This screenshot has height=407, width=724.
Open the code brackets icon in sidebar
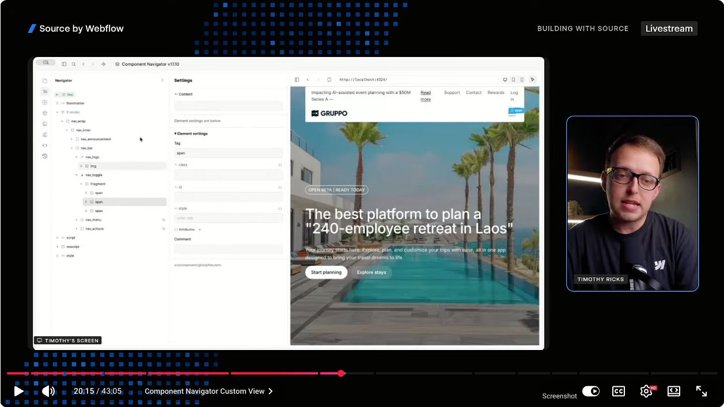coord(45,145)
